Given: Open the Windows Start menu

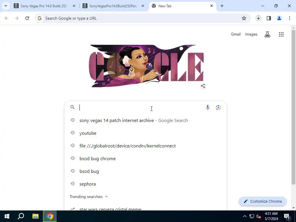Looking at the screenshot, I should point(7,216).
